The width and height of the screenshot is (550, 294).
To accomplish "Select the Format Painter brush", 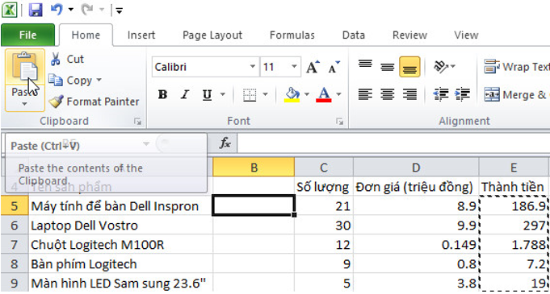I will coord(56,101).
